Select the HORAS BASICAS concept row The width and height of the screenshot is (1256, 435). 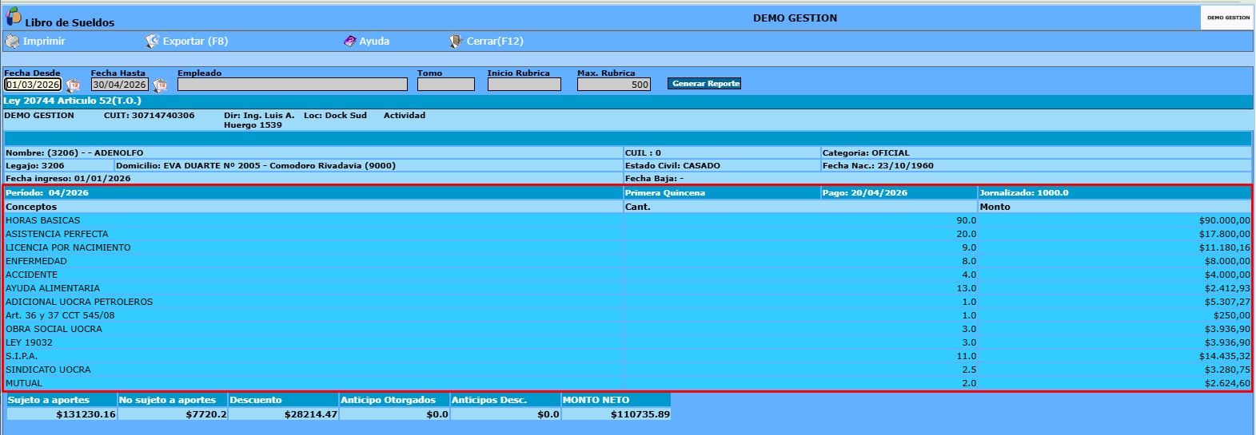628,220
